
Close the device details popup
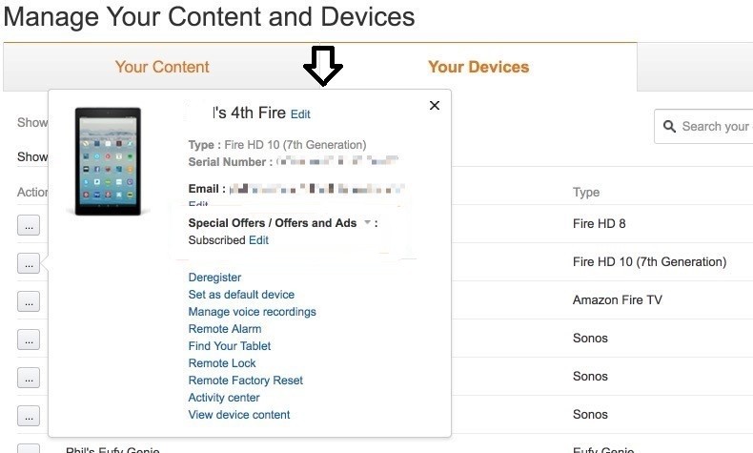point(435,106)
